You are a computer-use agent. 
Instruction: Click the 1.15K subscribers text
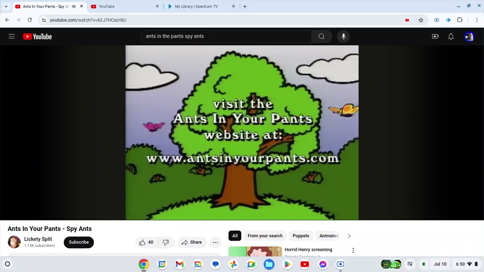[x=40, y=246]
